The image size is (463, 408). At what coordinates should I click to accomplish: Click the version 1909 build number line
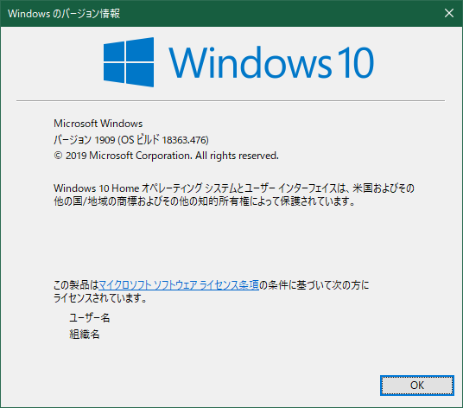pyautogui.click(x=131, y=140)
